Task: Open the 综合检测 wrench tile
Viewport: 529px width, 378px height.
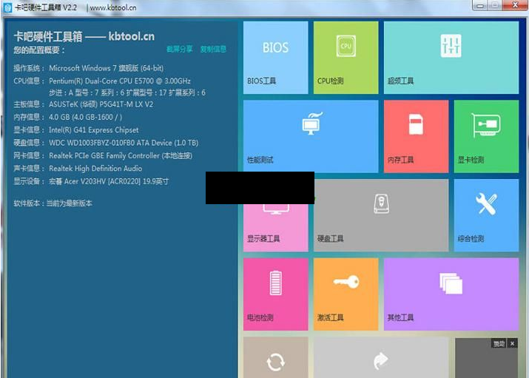Action: click(x=486, y=215)
